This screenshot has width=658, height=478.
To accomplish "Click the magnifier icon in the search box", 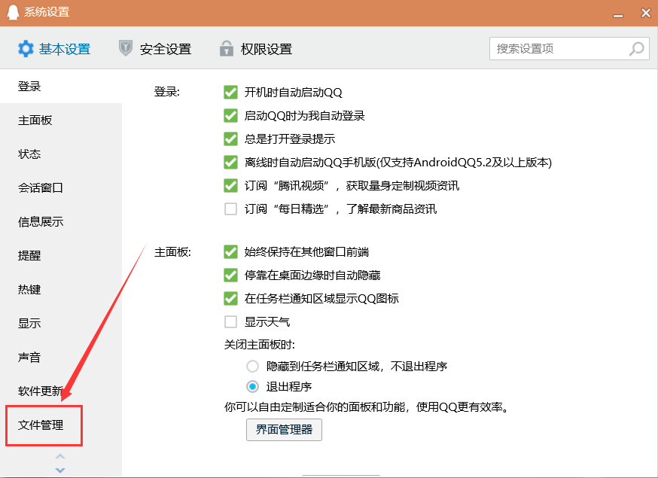I will pyautogui.click(x=636, y=49).
